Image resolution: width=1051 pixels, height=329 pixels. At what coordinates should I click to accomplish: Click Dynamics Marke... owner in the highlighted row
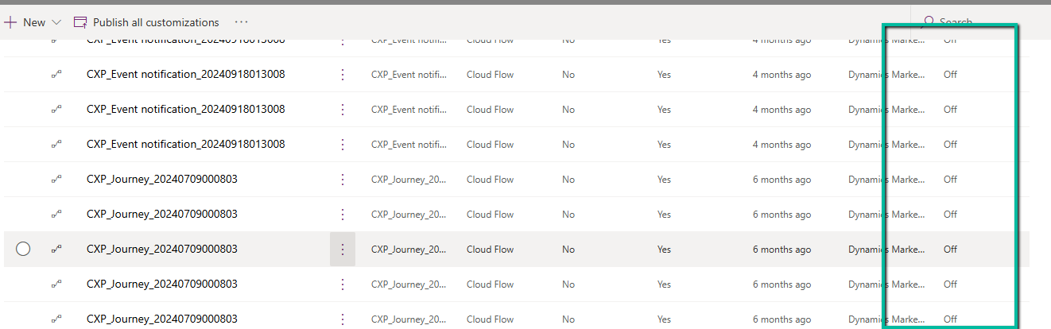tap(886, 249)
